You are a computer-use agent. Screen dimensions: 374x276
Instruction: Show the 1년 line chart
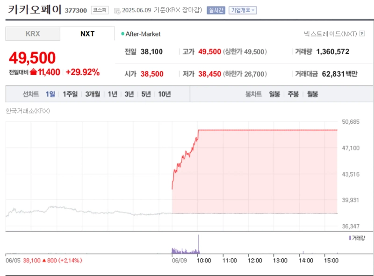[113, 94]
